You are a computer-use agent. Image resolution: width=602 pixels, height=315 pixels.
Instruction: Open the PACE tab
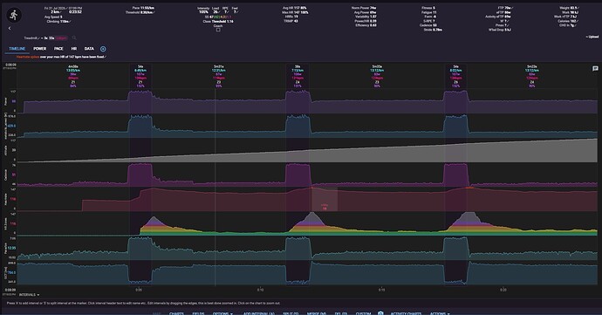(x=58, y=49)
